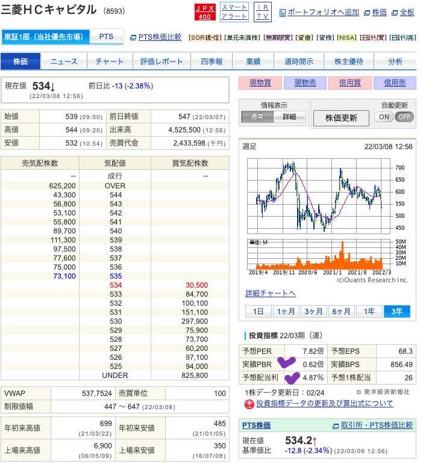Open the ニュース tab
The height and width of the screenshot is (467, 423).
(x=64, y=61)
